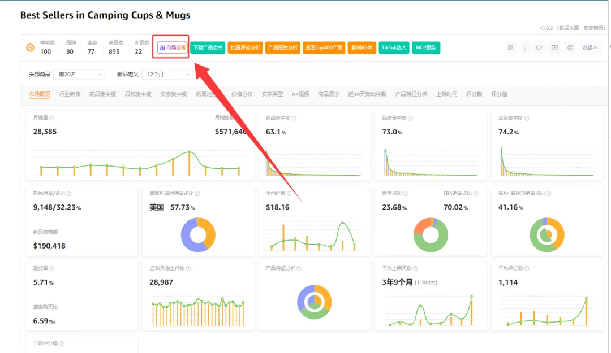Click help icon beside 自营占比
Screen dimensions: 611x353
coord(406,193)
